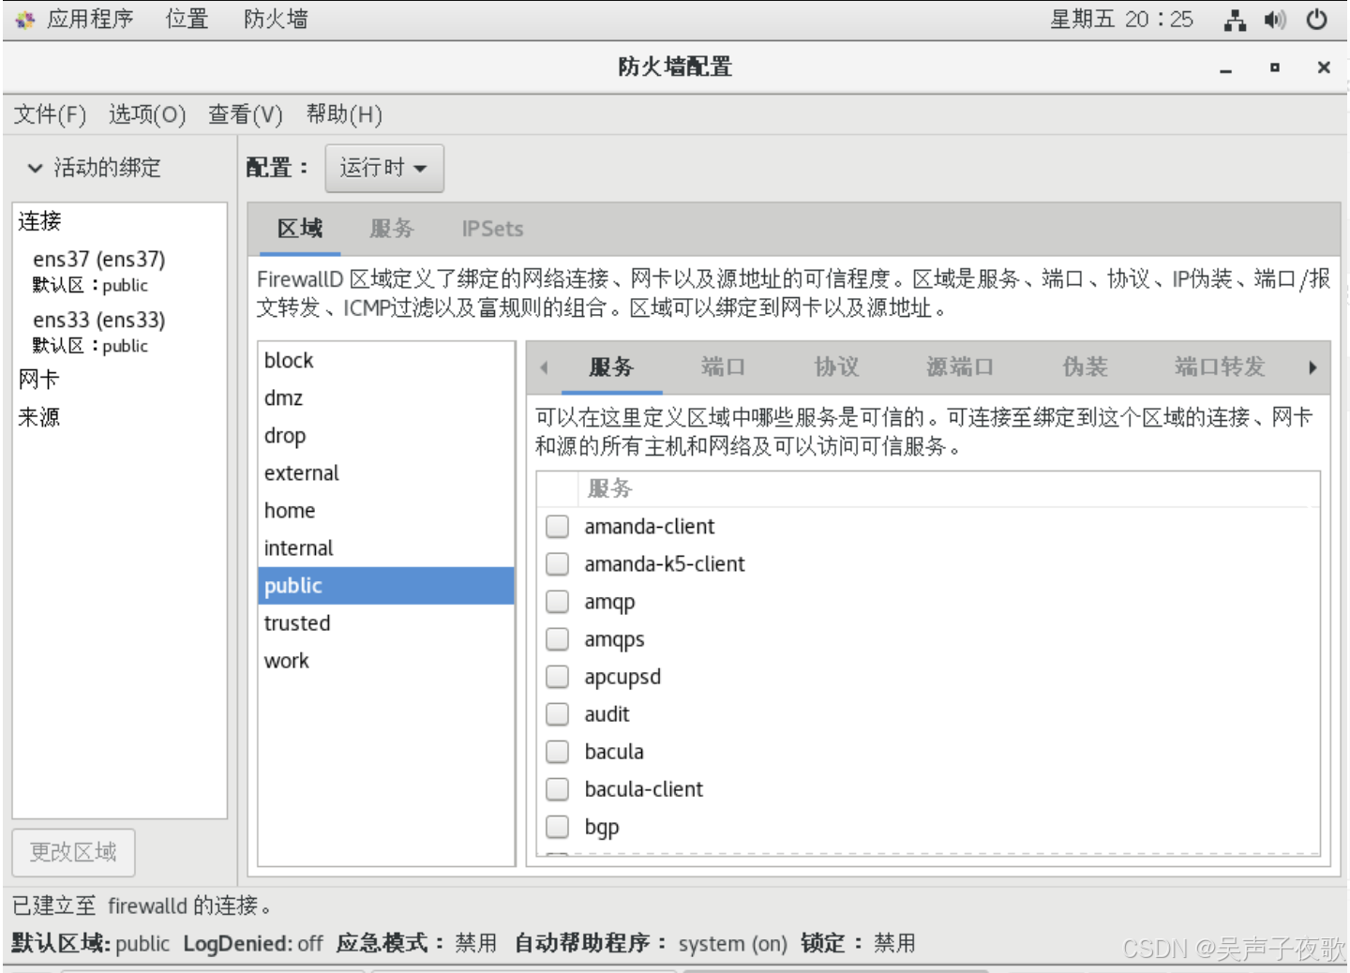This screenshot has height=973, width=1350.
Task: Select the 伪装 masquerading tab
Action: tap(1085, 367)
